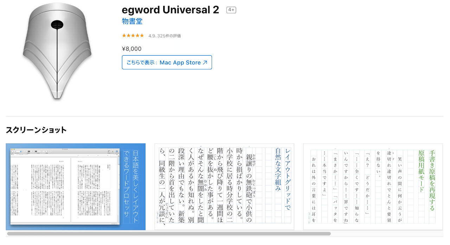Click the ¥8,000 price text
Image resolution: width=450 pixels, height=245 pixels.
[132, 49]
